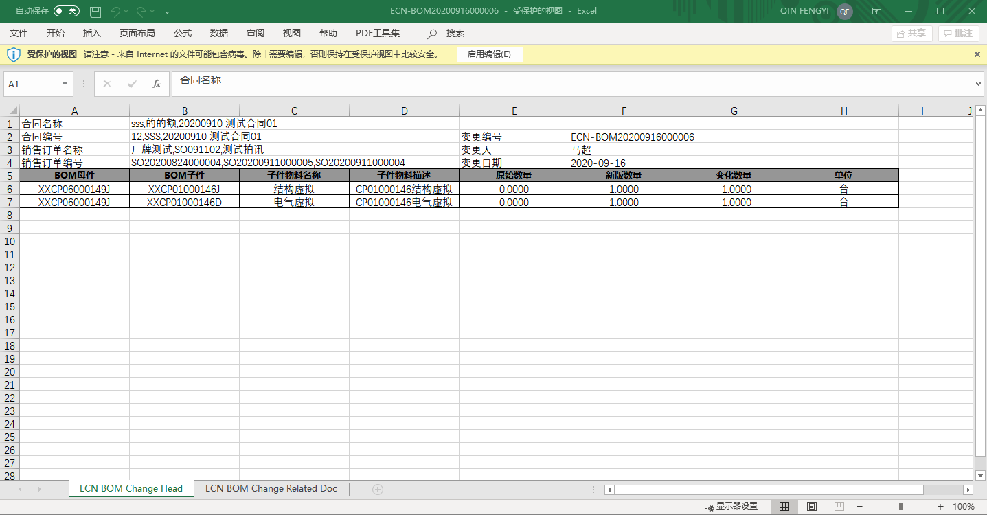The width and height of the screenshot is (987, 515).
Task: Toggle the AutoSave switch
Action: 66,11
